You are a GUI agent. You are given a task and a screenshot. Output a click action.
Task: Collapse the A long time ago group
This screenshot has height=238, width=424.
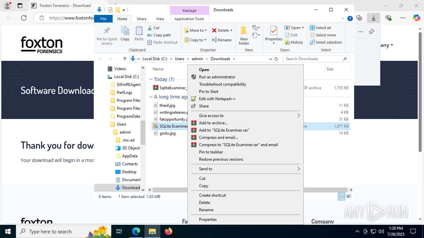pyautogui.click(x=151, y=97)
